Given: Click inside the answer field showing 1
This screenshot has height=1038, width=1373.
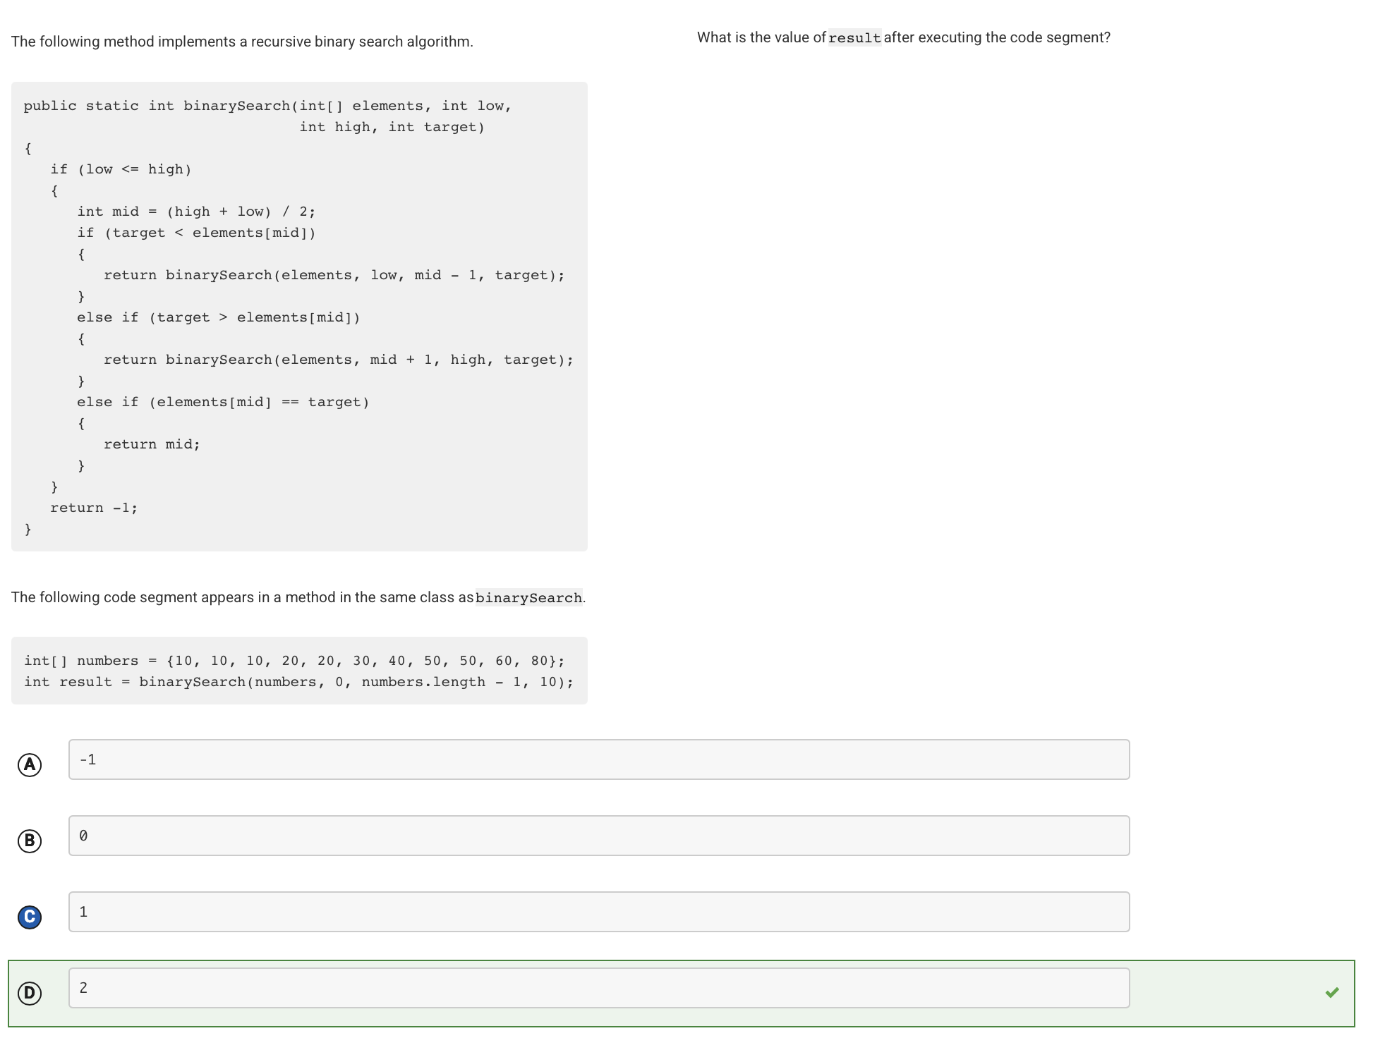Looking at the screenshot, I should [x=598, y=912].
